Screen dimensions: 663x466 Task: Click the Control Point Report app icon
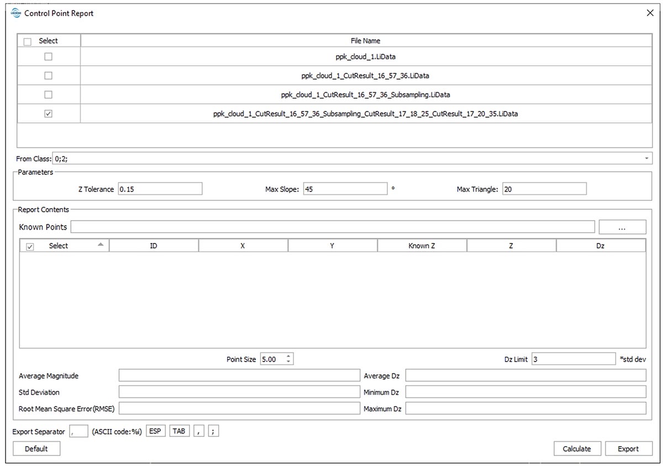click(16, 13)
